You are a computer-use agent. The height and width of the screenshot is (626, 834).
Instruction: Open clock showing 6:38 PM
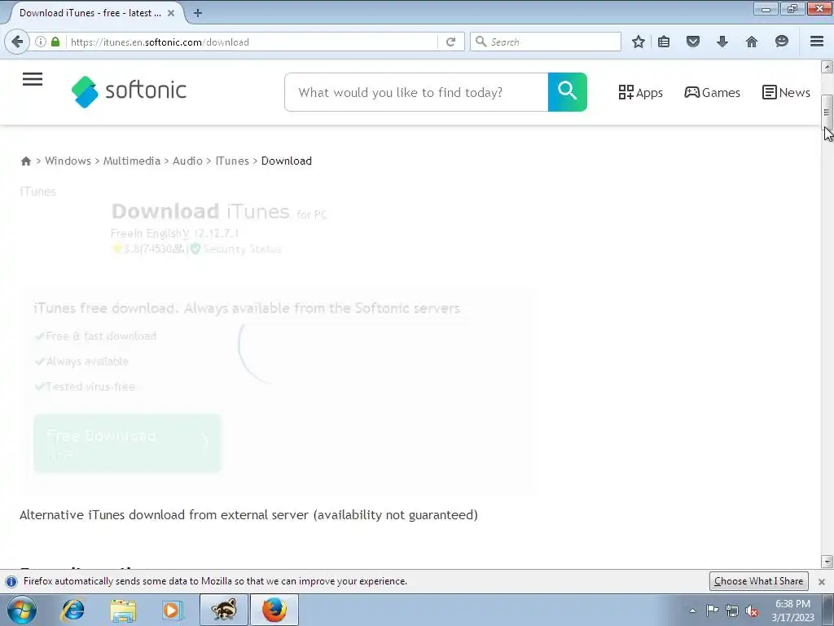[792, 611]
